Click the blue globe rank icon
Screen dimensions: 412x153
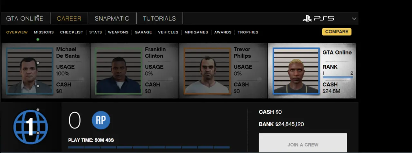click(30, 127)
